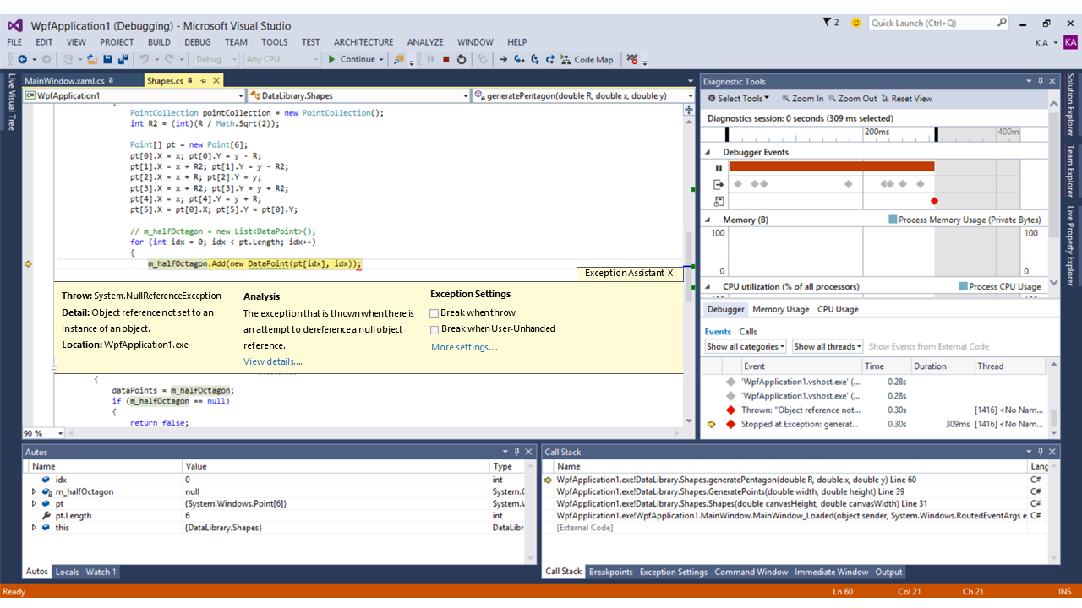The width and height of the screenshot is (1082, 608).
Task: Click the Continue debugging play button
Action: (x=332, y=59)
